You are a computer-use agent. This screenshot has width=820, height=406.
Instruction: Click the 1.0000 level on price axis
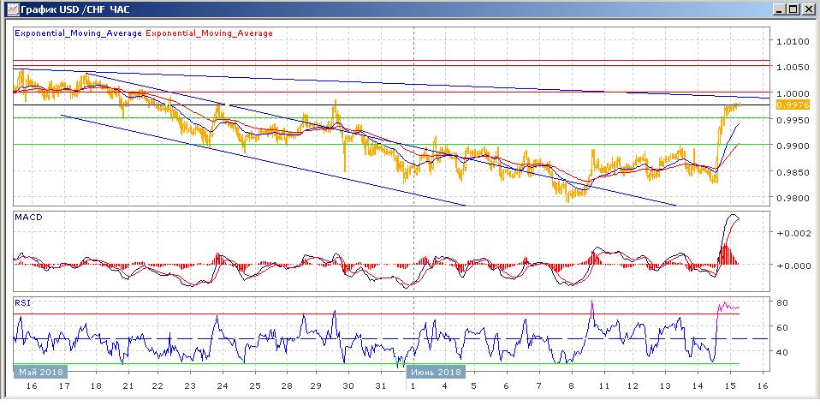pos(793,93)
